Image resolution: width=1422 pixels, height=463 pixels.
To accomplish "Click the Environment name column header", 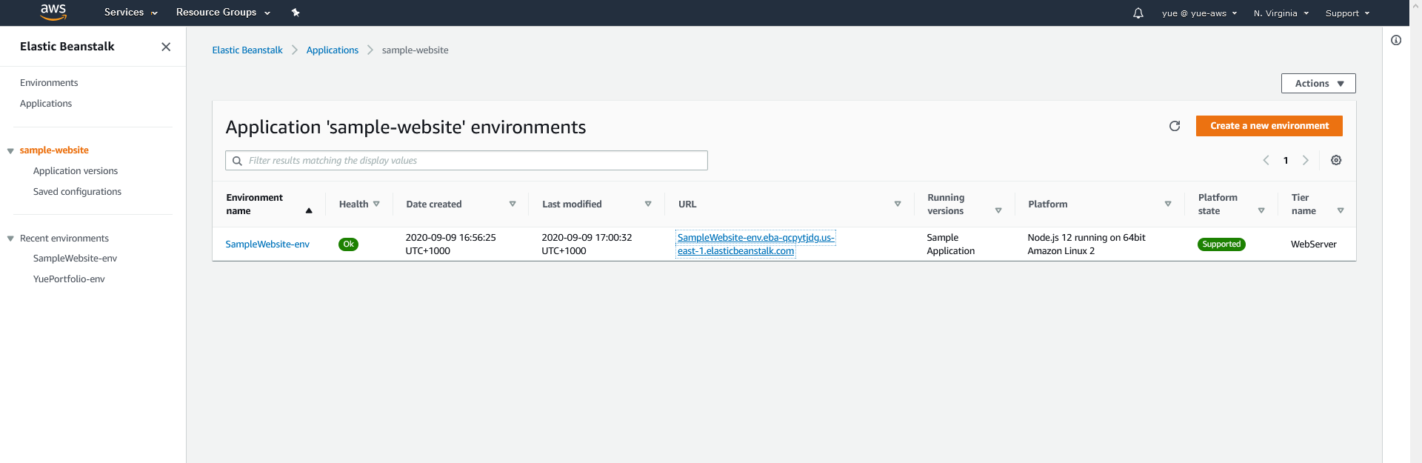I will click(x=254, y=204).
